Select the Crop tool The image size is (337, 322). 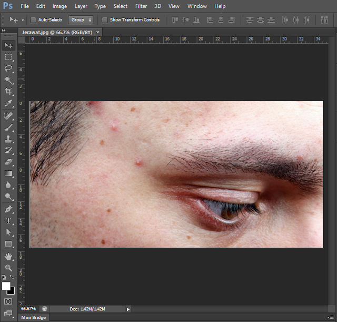pyautogui.click(x=8, y=91)
